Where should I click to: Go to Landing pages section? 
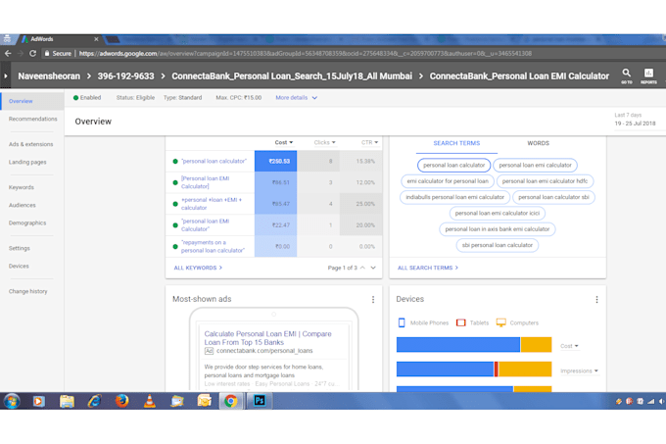point(27,163)
